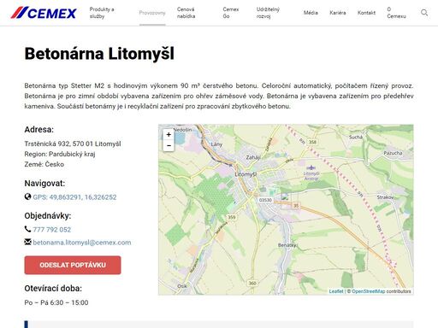Click the envelope icon beside the email

27,242
